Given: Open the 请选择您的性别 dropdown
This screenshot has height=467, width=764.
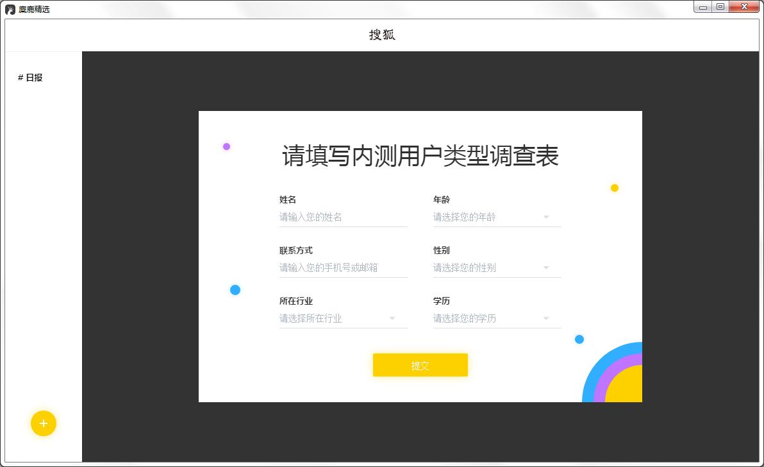Looking at the screenshot, I should point(497,267).
